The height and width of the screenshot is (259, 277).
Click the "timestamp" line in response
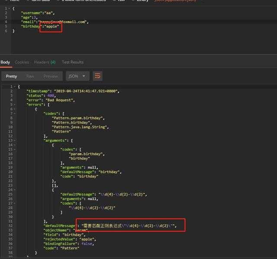pos(73,91)
